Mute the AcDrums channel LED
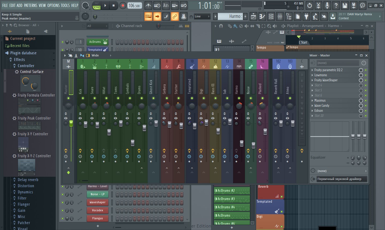Image resolution: width=385 pixels, height=230 pixels. tap(63, 42)
